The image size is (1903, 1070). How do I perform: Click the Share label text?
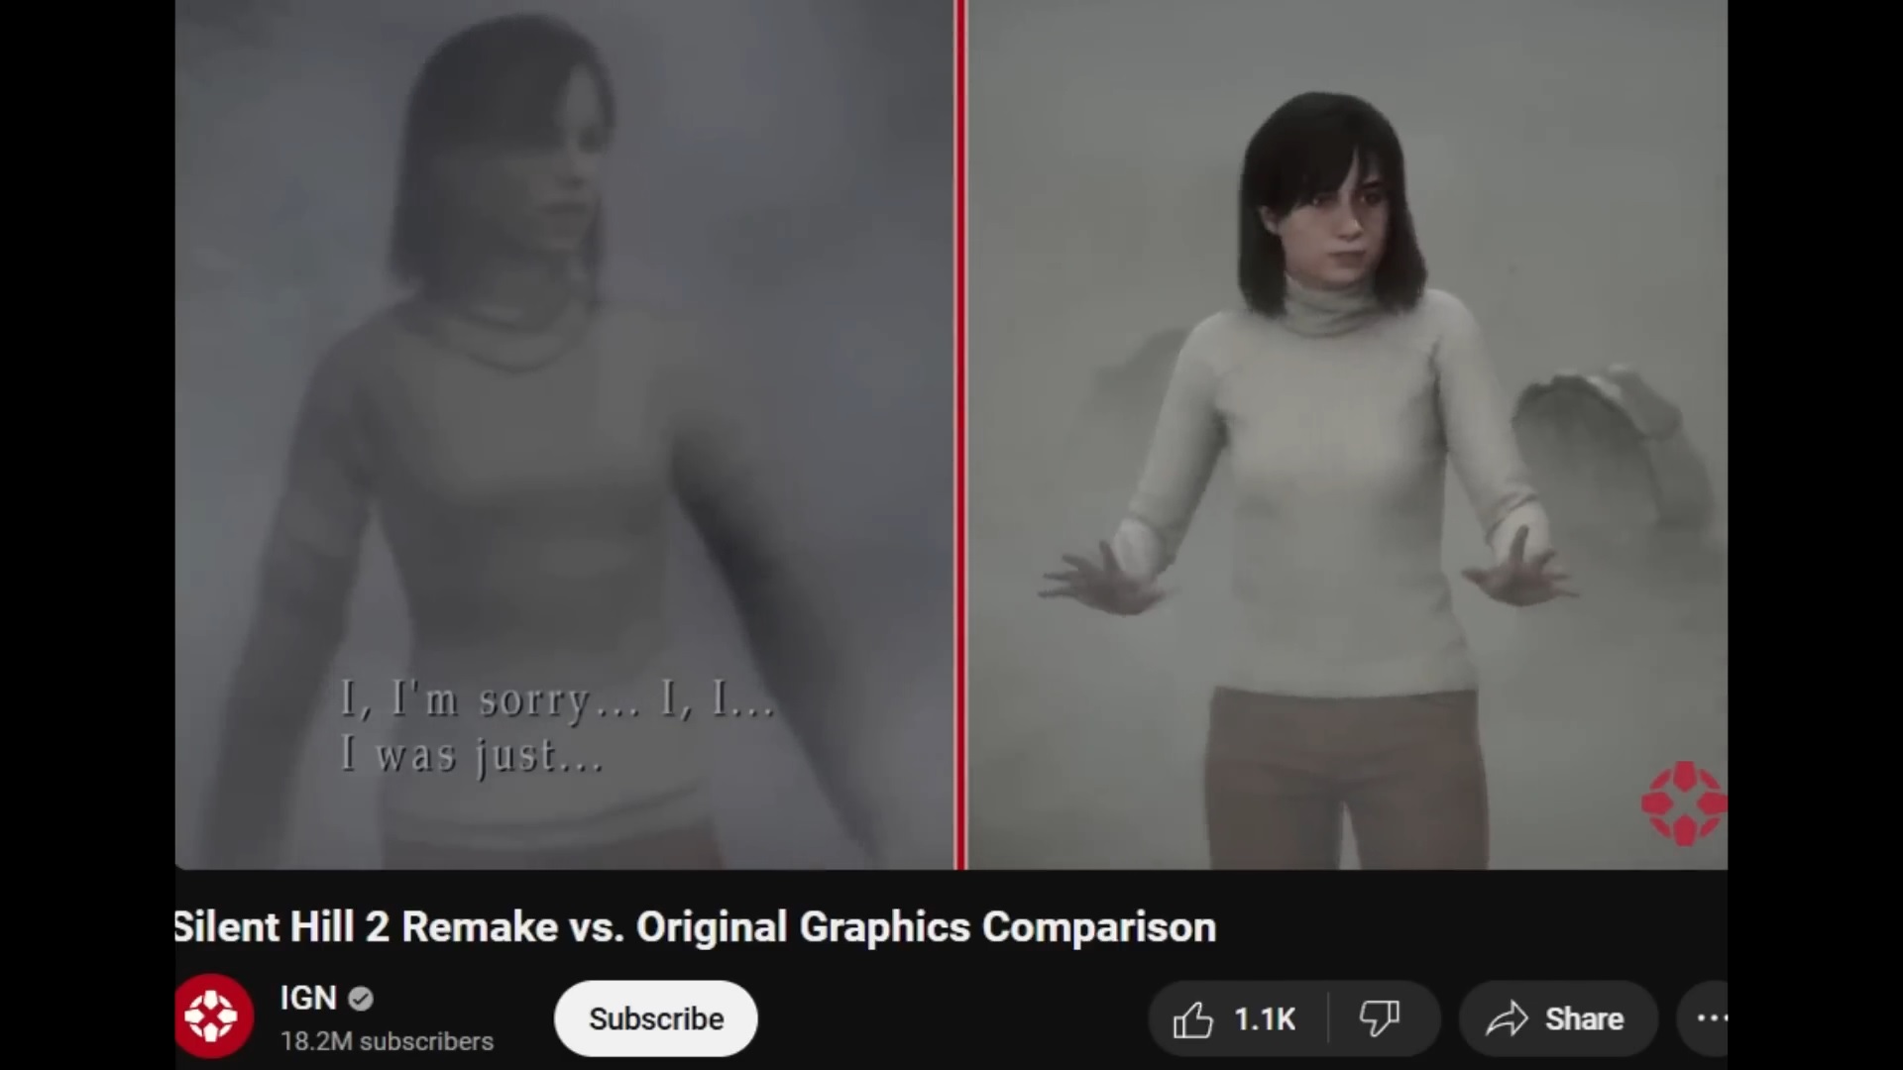(1584, 1018)
